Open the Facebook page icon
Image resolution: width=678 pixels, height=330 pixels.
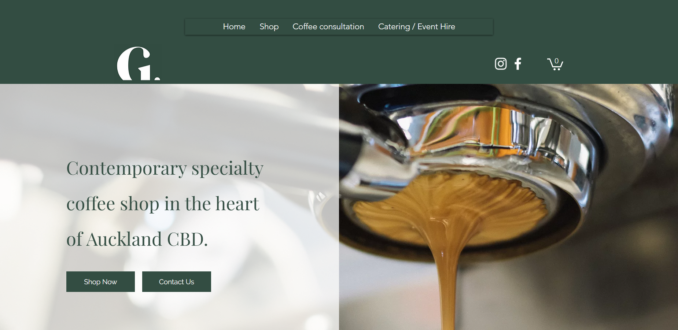[x=518, y=64]
